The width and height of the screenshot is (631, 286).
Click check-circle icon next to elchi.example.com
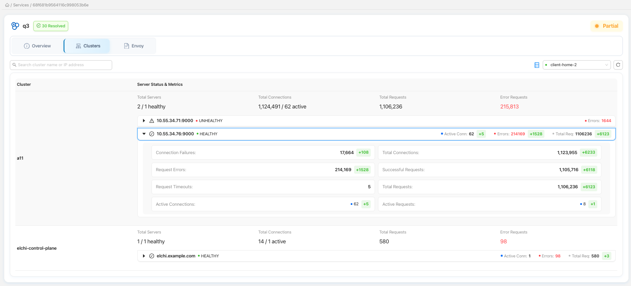151,256
